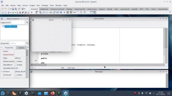The image size is (172, 96).
Task: Open the Project menu
Action: point(32,5)
